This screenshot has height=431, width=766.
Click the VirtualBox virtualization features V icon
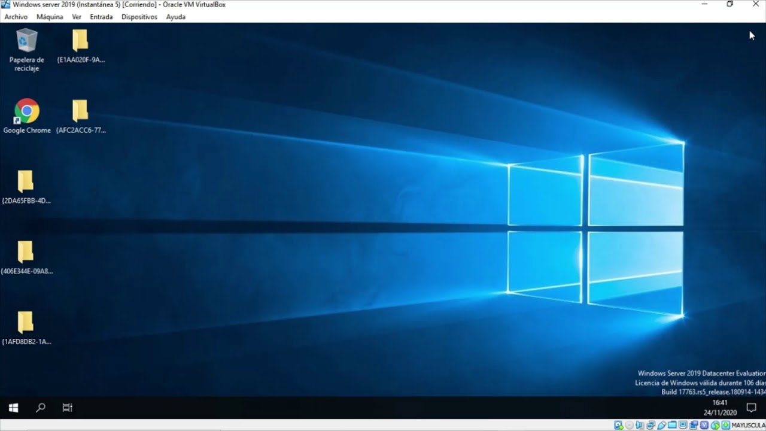coord(704,425)
